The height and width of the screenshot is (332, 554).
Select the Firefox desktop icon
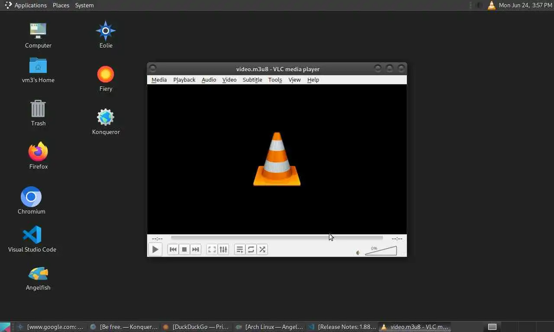click(38, 156)
